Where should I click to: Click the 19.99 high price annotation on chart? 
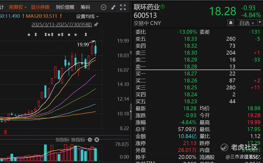[83, 45]
